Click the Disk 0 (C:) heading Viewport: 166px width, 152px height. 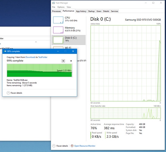[100, 19]
